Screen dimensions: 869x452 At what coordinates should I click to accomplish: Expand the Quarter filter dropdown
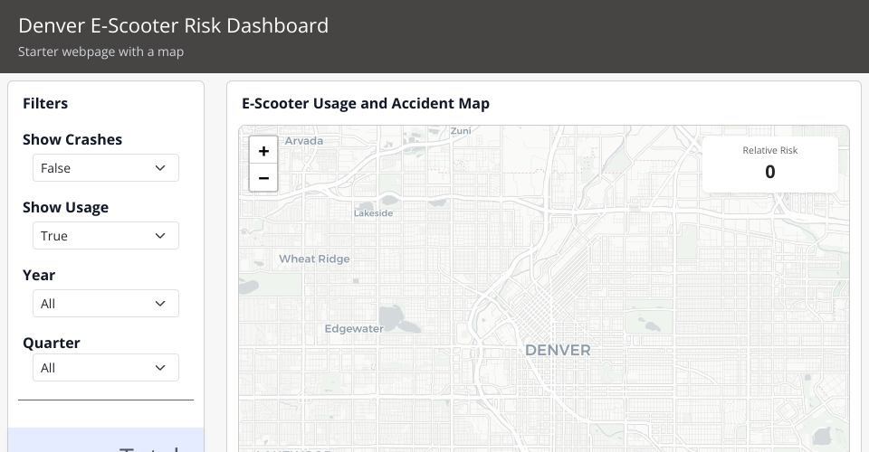click(x=105, y=368)
